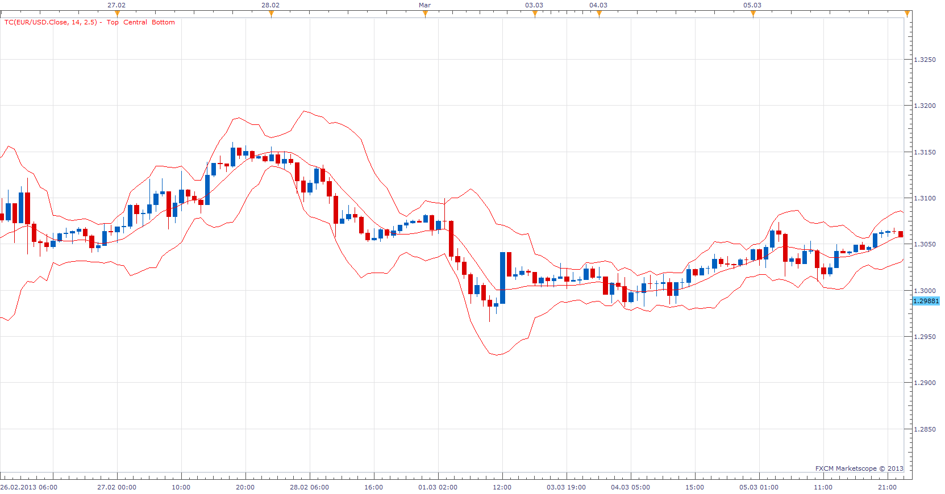Viewport: 945px width, 494px height.
Task: Click the 04.03 date label on the top axis
Action: [598, 5]
